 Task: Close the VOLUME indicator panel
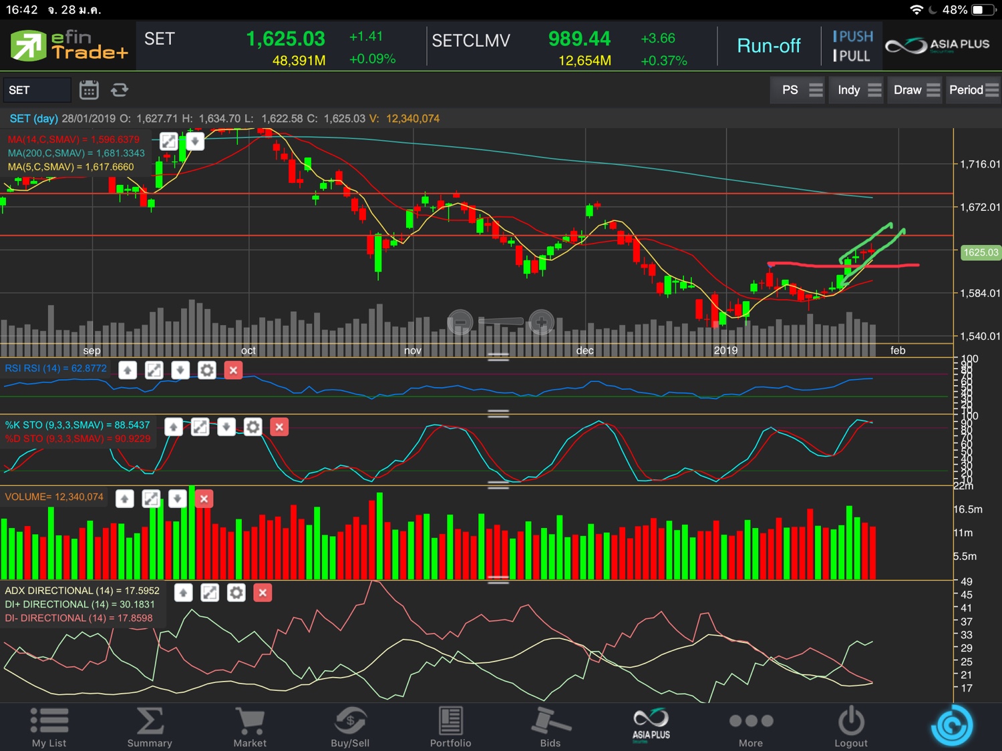point(204,499)
